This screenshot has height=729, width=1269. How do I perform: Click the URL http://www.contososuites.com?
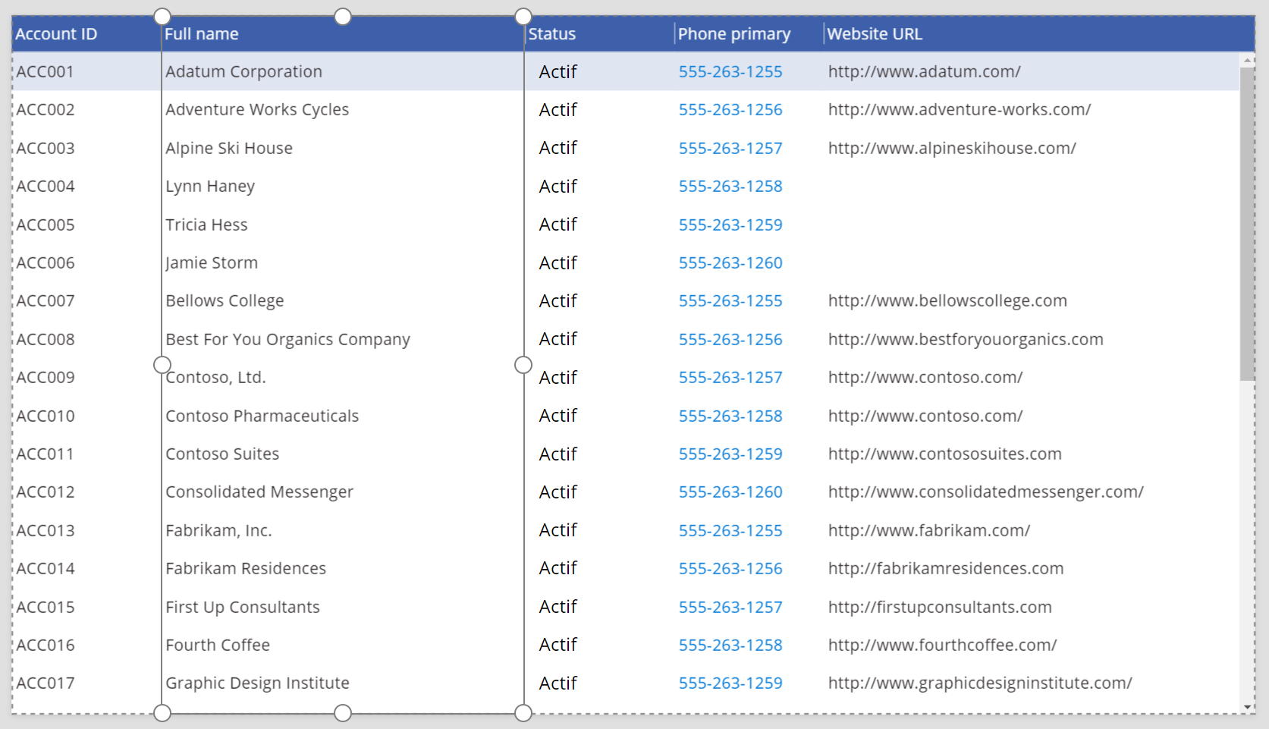[945, 454]
